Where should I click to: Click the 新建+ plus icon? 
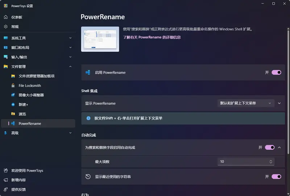(x=13, y=105)
